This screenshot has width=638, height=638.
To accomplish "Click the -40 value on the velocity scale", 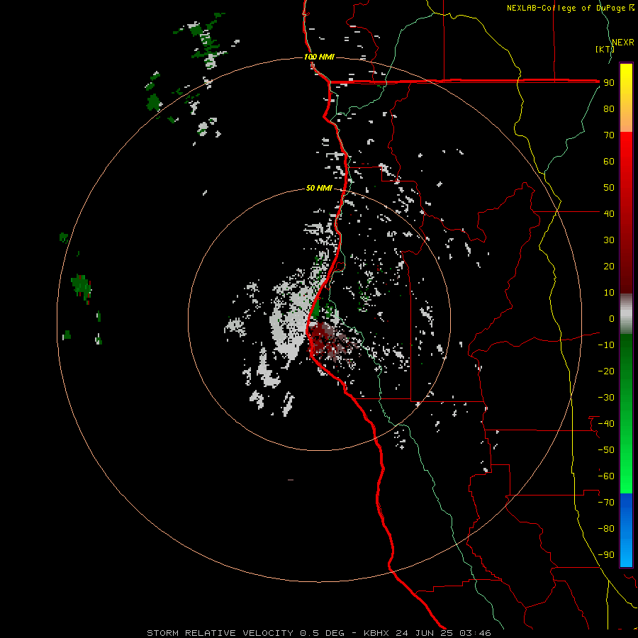I will (606, 424).
